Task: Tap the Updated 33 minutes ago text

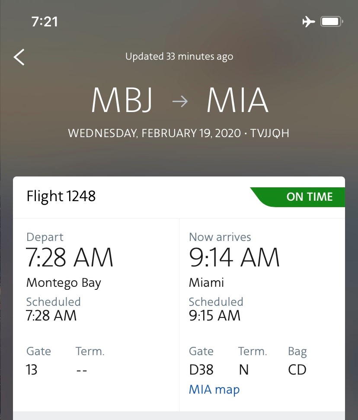Action: tap(179, 57)
